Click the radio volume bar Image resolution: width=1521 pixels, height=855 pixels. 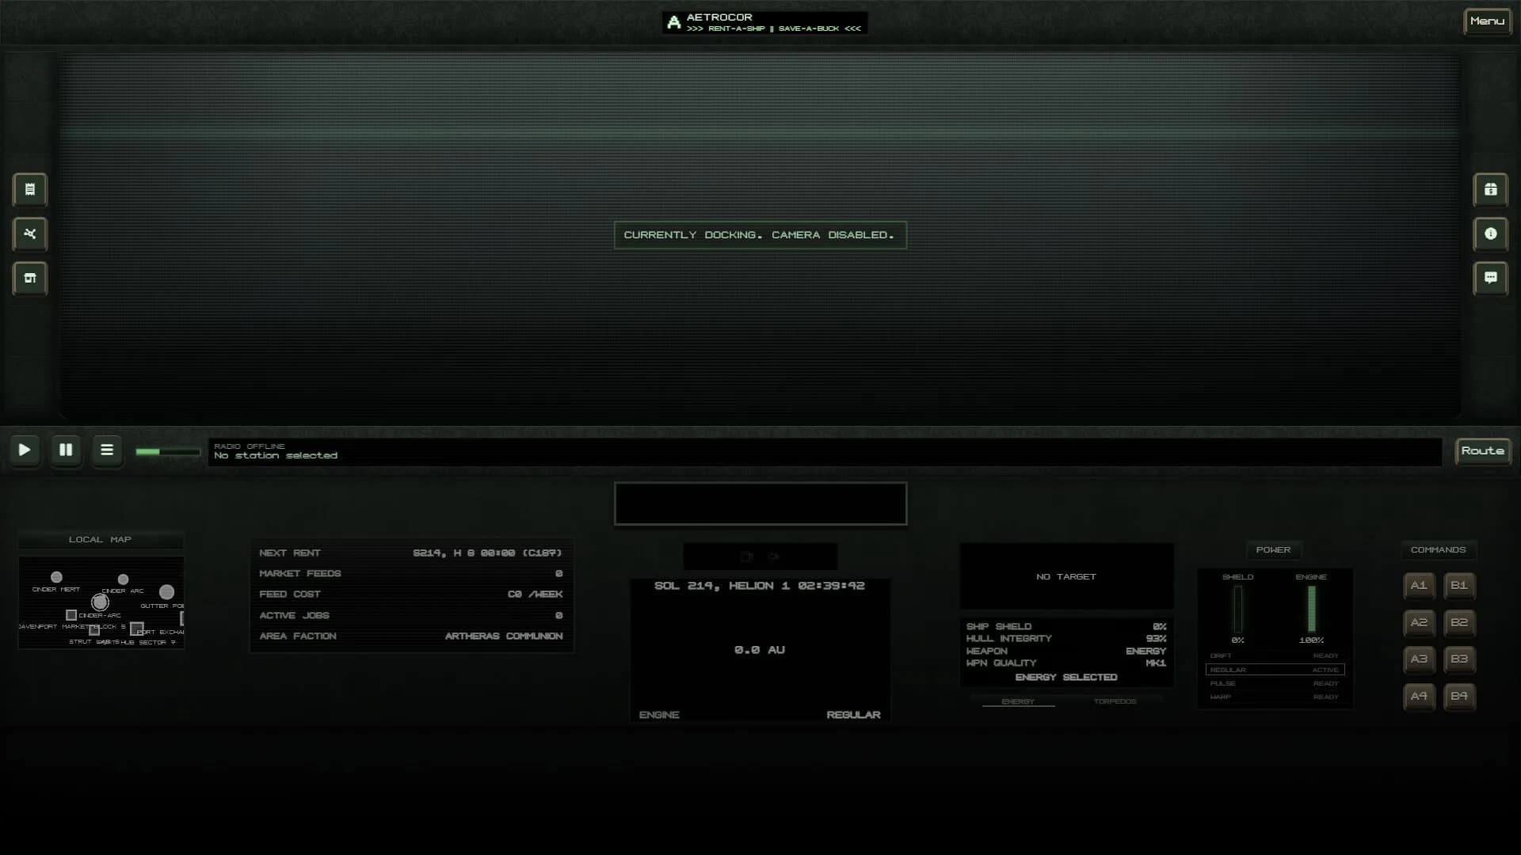167,452
